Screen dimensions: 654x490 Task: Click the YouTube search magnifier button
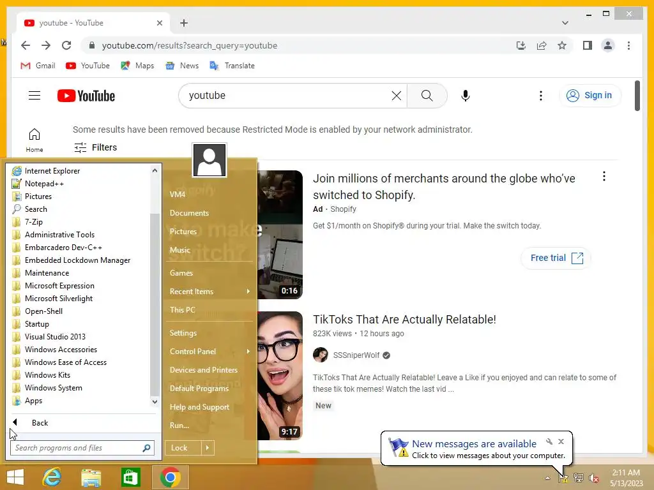click(427, 96)
